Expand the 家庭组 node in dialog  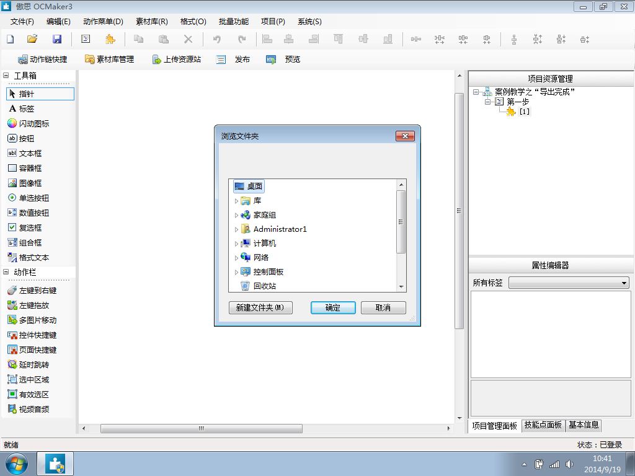(236, 215)
